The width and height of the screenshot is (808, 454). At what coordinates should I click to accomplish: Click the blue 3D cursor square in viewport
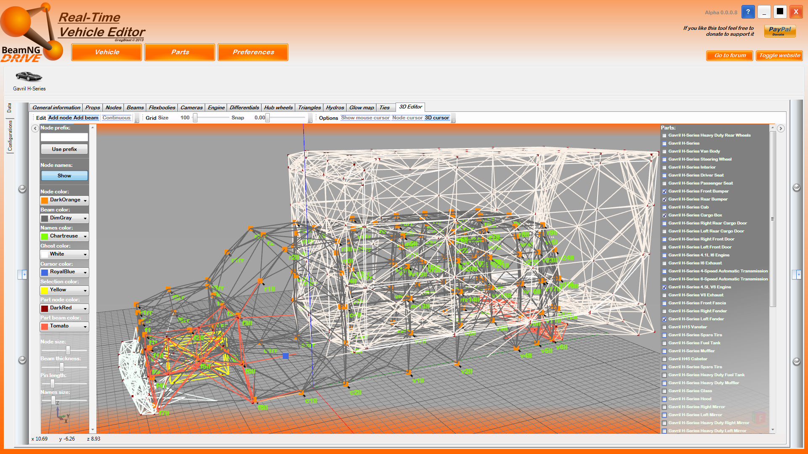coord(286,356)
